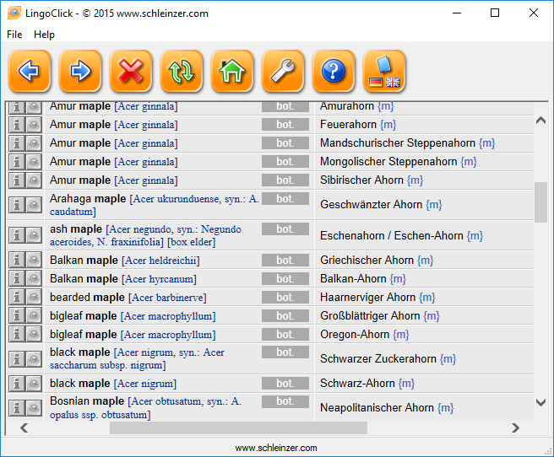
Task: Click the vertical scrollbar thumb
Action: (541, 202)
